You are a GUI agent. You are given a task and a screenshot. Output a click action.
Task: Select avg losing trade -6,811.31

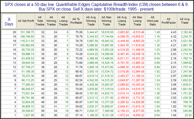point(123,58)
